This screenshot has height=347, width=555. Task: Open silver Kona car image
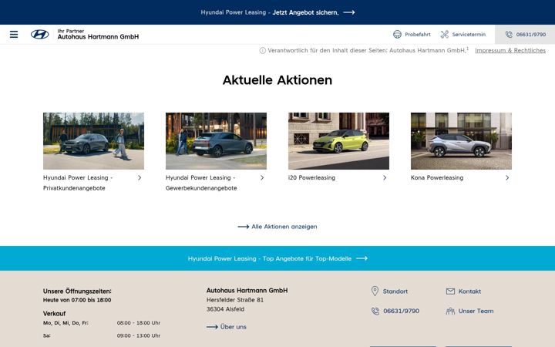click(x=461, y=141)
